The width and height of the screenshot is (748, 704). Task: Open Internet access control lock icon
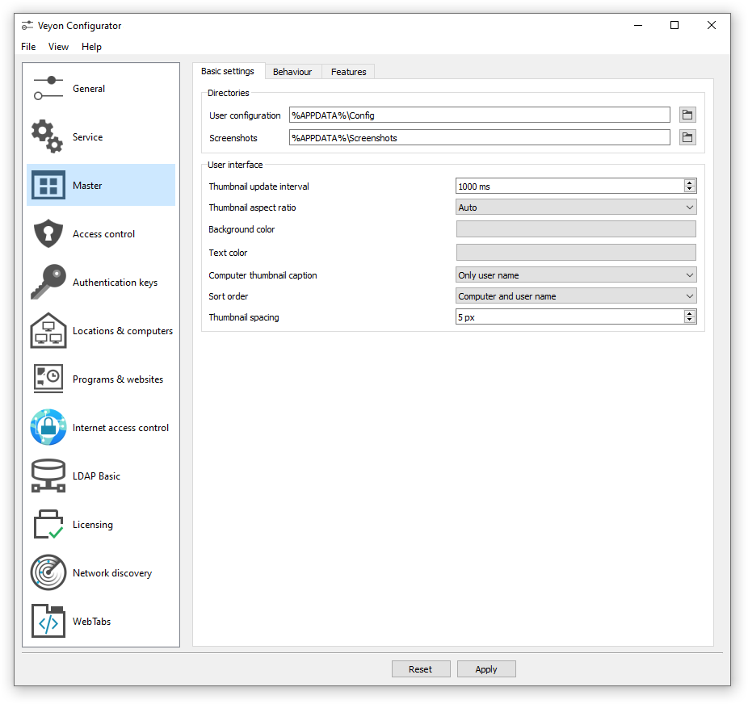tap(48, 428)
